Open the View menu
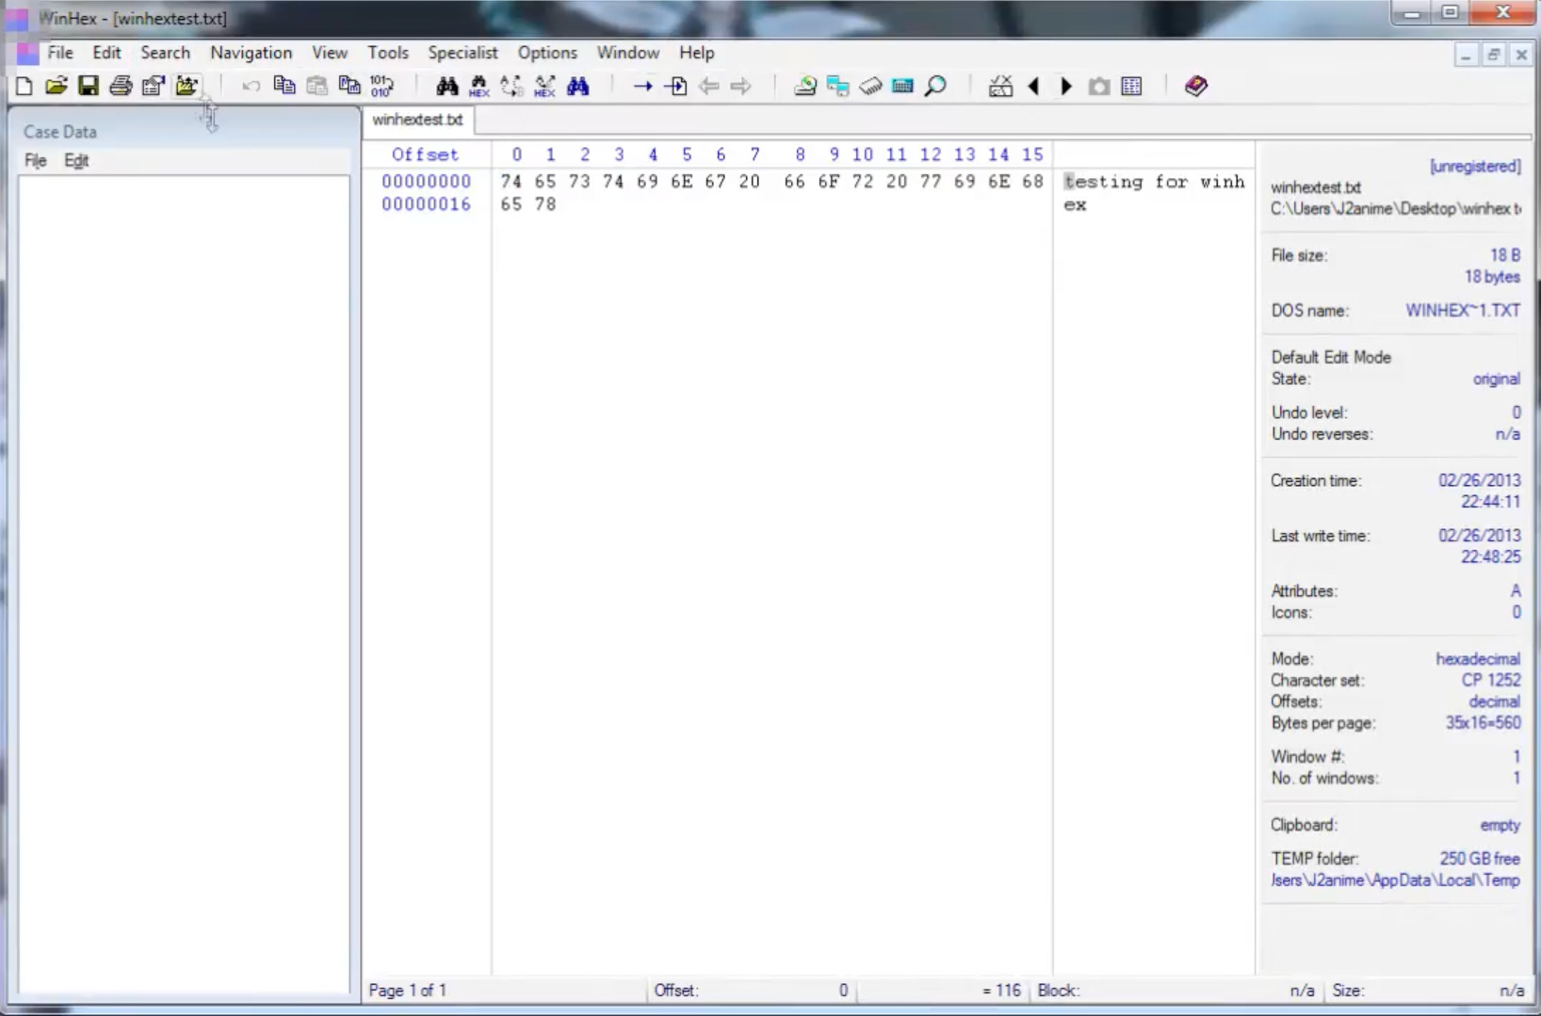Image resolution: width=1541 pixels, height=1016 pixels. click(x=330, y=53)
